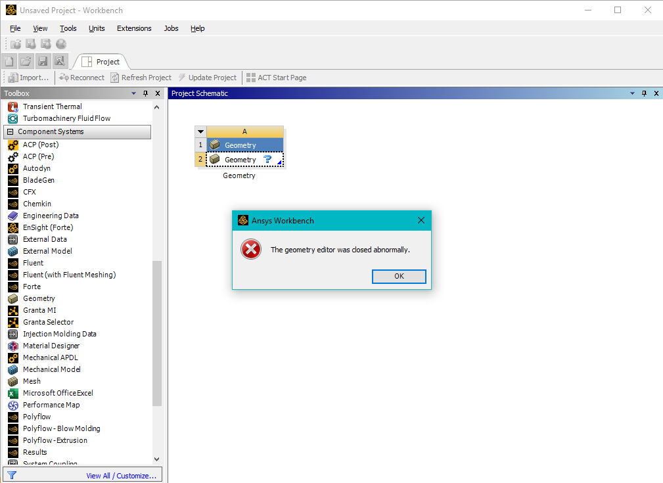Open the Toolbox panel dropdown arrow
The height and width of the screenshot is (483, 663).
(133, 93)
